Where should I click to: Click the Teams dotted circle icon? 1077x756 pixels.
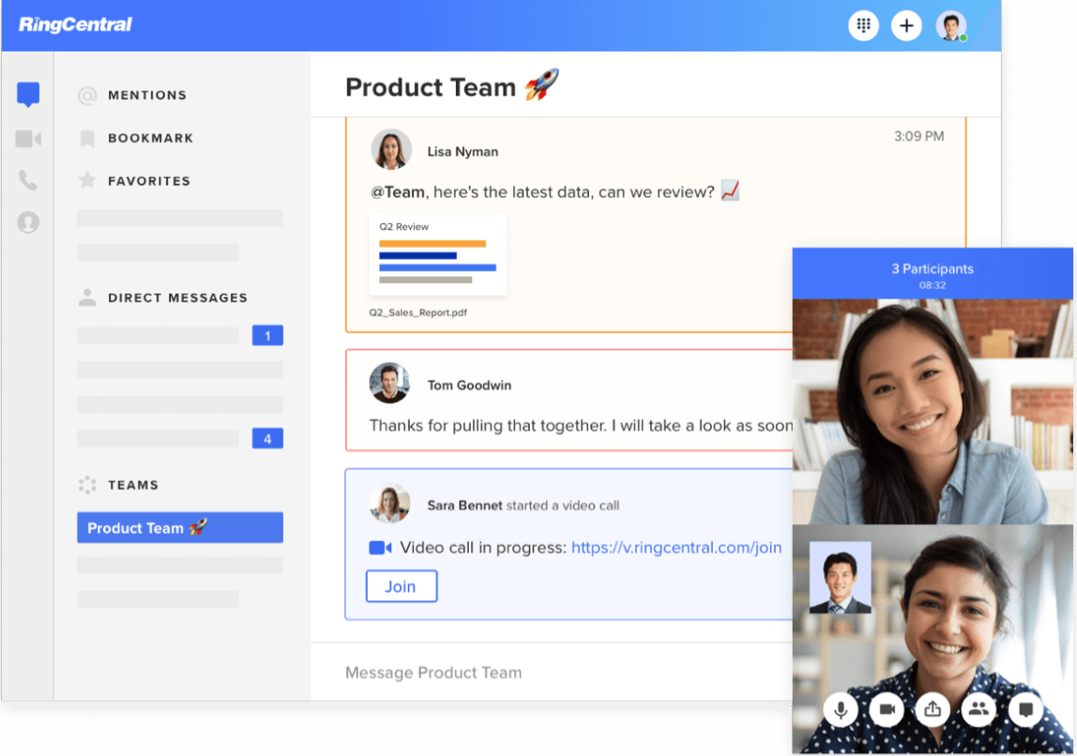(87, 485)
